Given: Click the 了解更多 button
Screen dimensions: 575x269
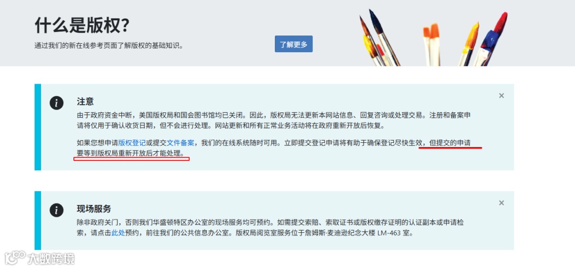Looking at the screenshot, I should point(293,44).
